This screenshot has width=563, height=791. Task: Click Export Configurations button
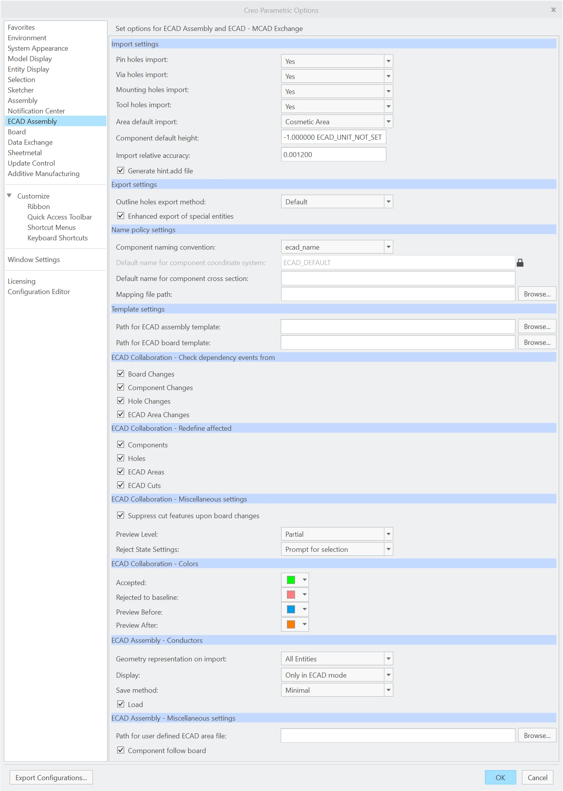click(x=51, y=777)
